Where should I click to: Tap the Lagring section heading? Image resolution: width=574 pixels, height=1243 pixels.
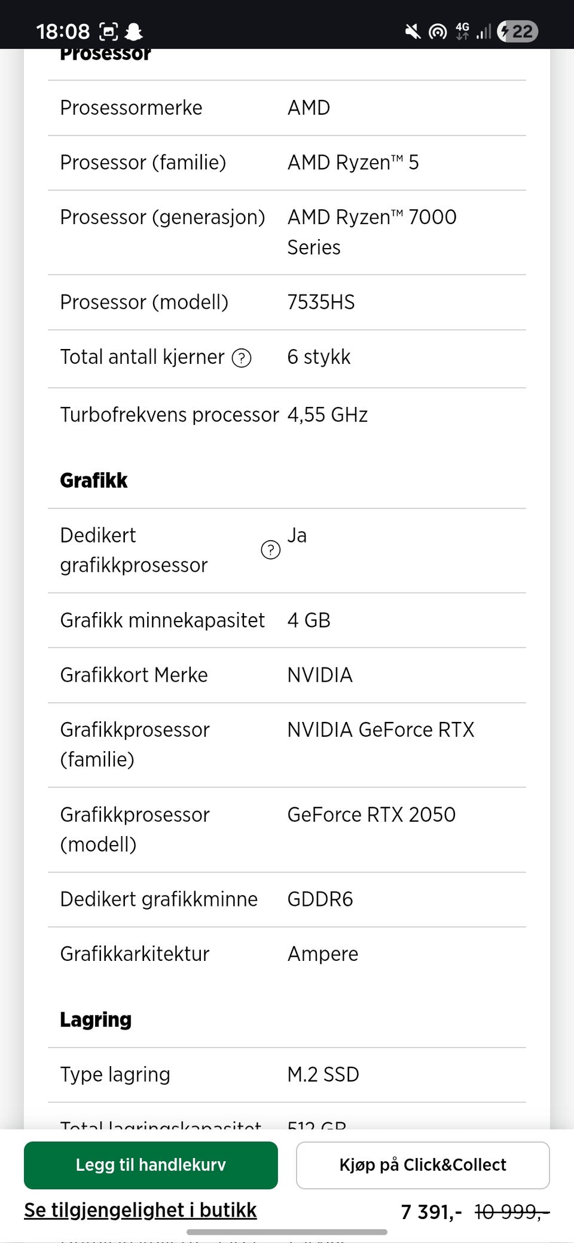(x=96, y=1019)
